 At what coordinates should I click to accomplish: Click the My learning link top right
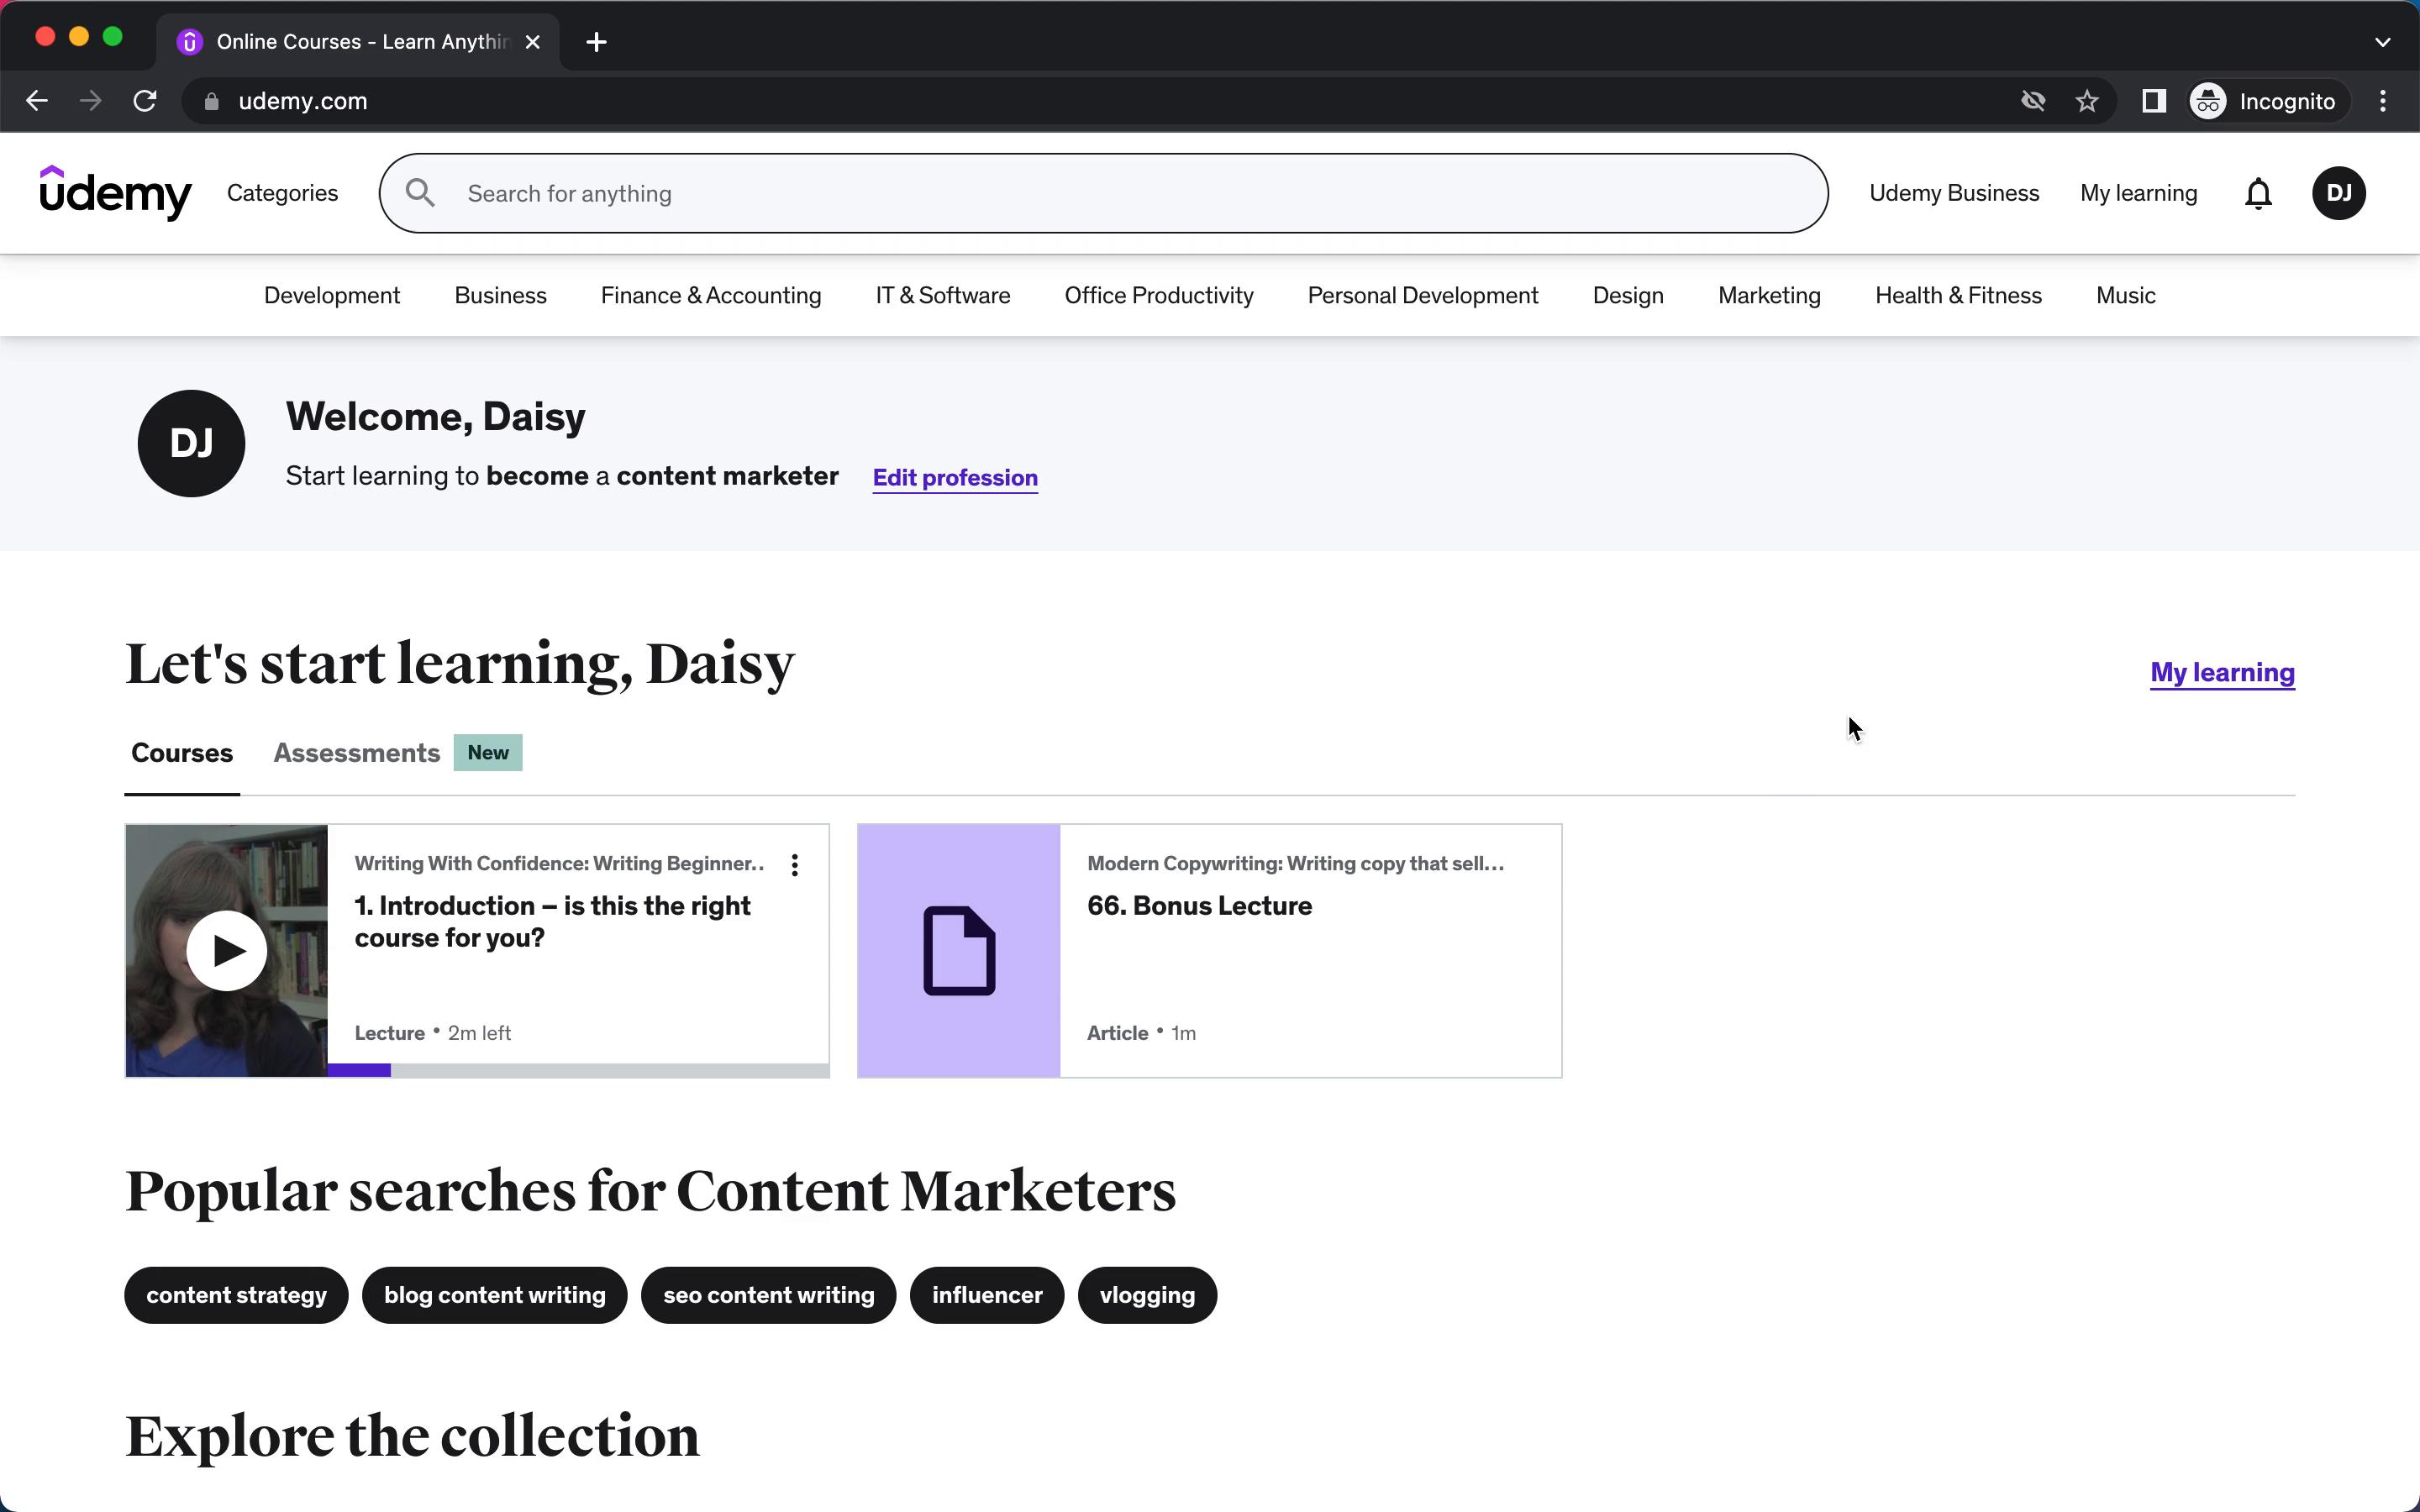pos(2139,192)
